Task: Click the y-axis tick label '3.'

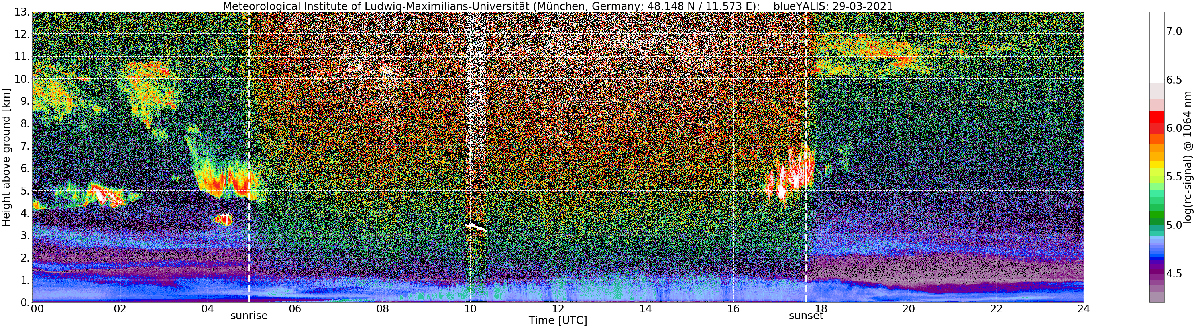Action: 25,235
